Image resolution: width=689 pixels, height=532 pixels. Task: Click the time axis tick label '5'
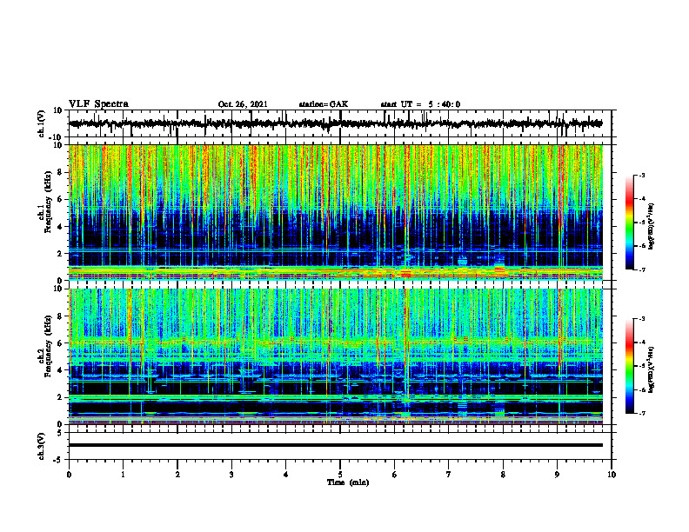340,475
